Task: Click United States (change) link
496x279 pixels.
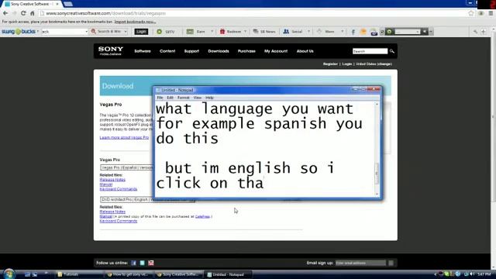Action: (x=374, y=64)
